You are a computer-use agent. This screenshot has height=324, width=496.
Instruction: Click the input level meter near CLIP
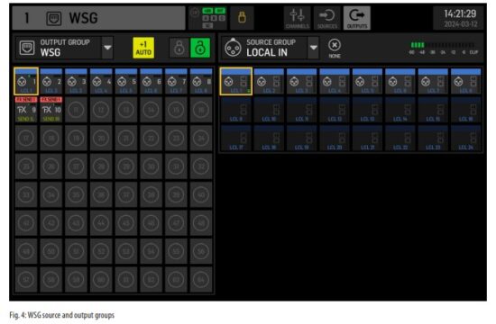coord(444,48)
